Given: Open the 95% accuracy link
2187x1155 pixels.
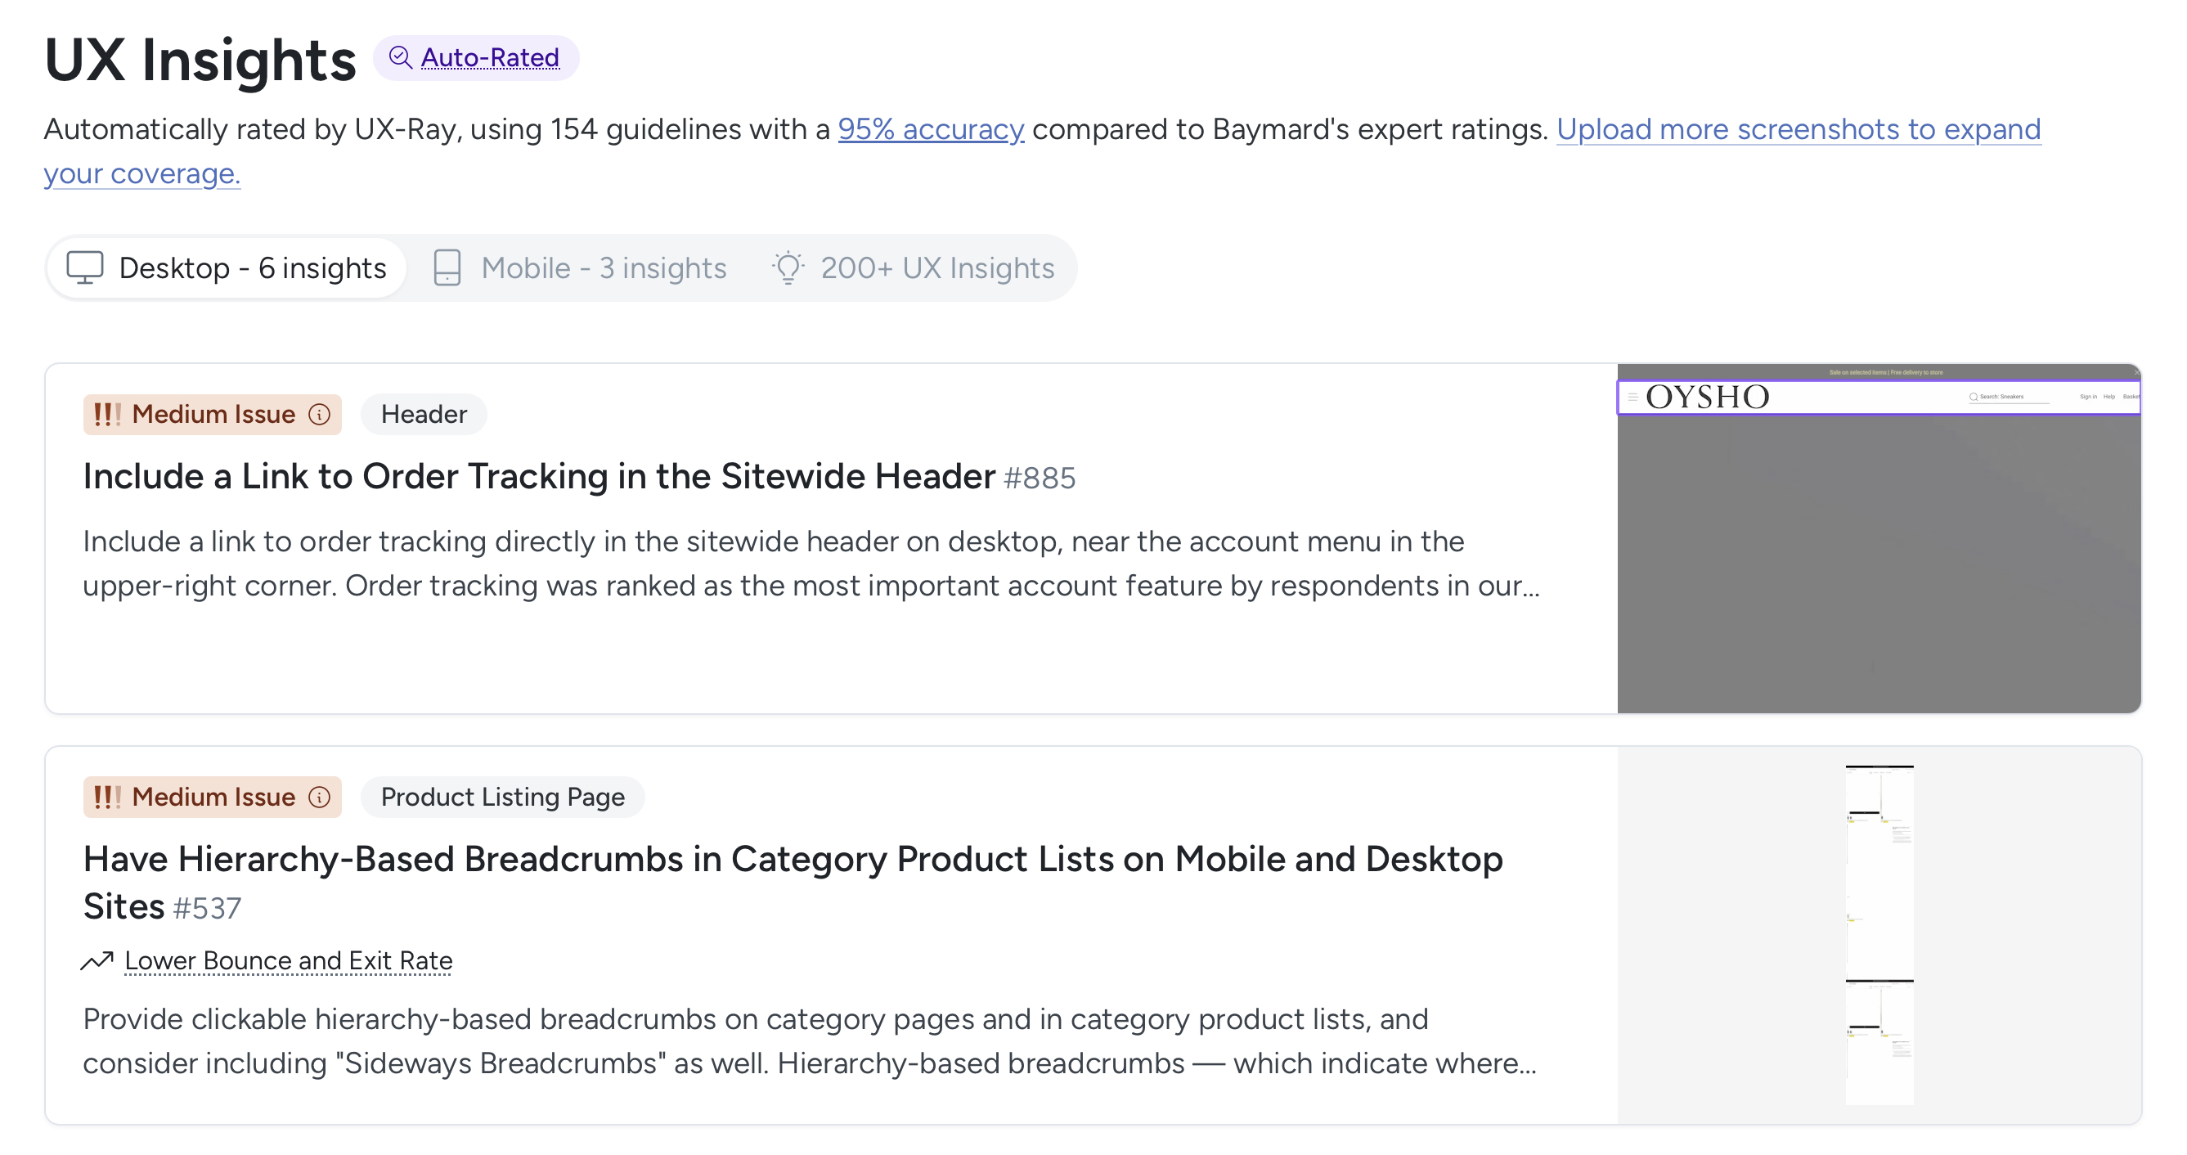Looking at the screenshot, I should tap(932, 130).
